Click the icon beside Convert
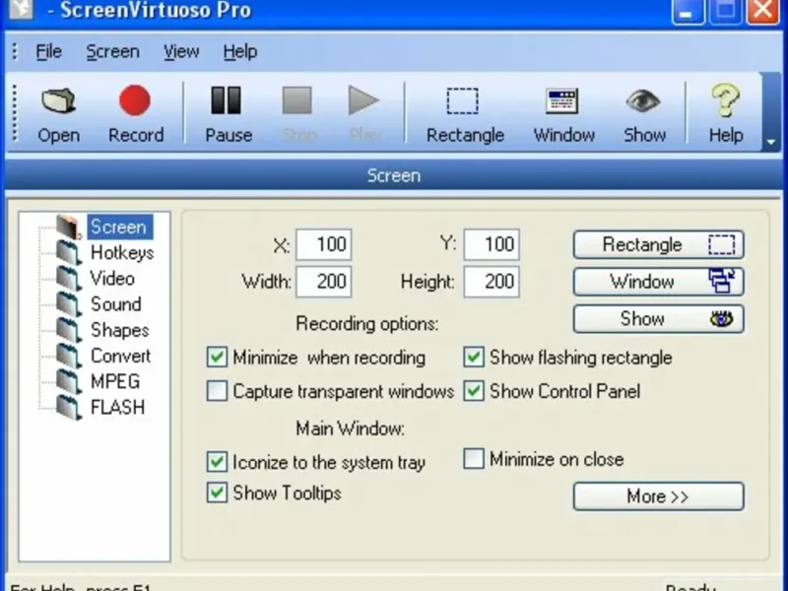 pyautogui.click(x=69, y=356)
